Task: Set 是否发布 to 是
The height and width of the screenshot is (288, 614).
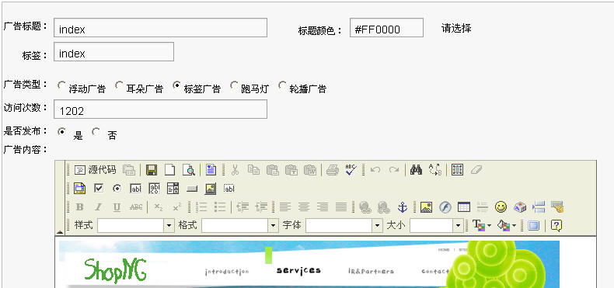Action: tap(61, 132)
